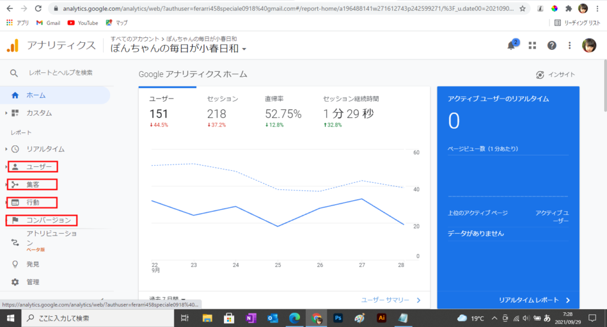Image resolution: width=607 pixels, height=327 pixels.
Task: Reload the page with browser refresh icon
Action: coord(38,8)
